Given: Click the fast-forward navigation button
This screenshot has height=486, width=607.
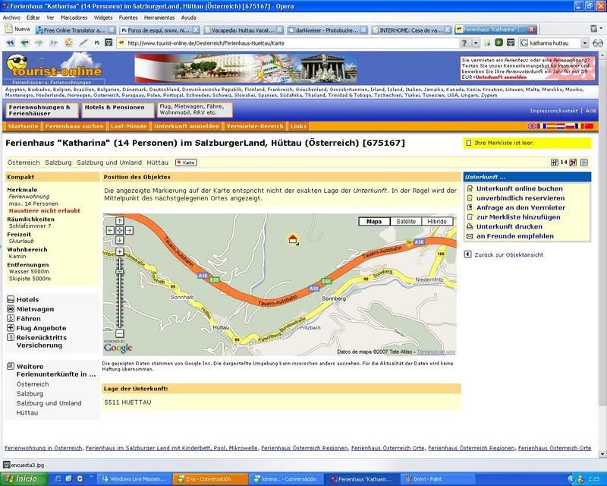Looking at the screenshot, I should 53,43.
